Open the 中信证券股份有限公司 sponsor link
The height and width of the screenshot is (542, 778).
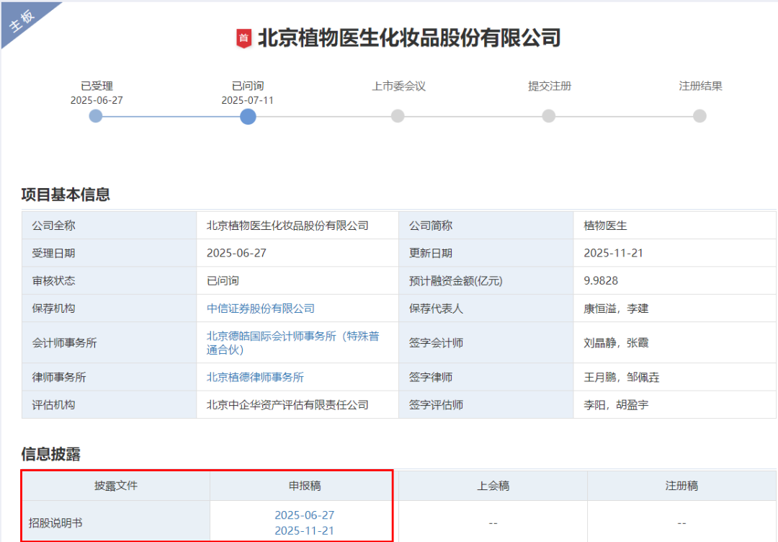pyautogui.click(x=261, y=308)
